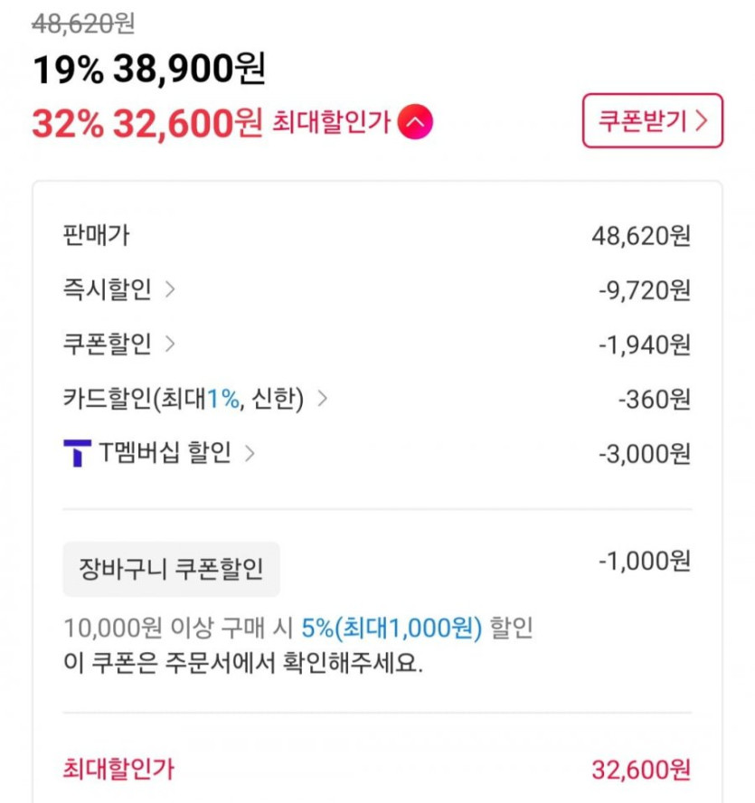Tap the -3,000원 T멤버십 discount amount
This screenshot has height=803, width=755.
(645, 453)
